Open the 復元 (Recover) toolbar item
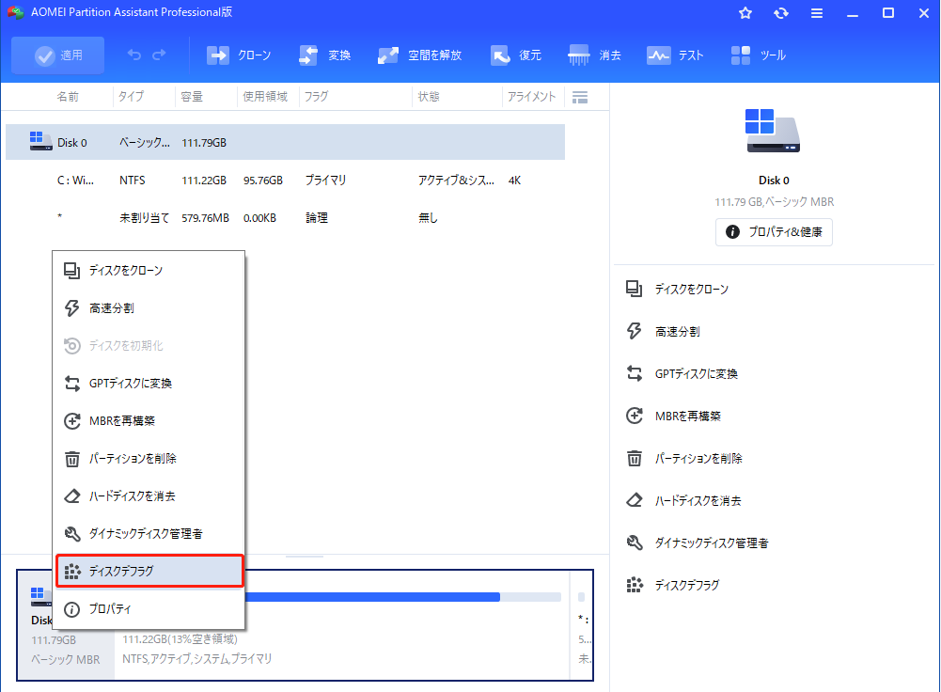Image resolution: width=941 pixels, height=692 pixels. tap(515, 55)
